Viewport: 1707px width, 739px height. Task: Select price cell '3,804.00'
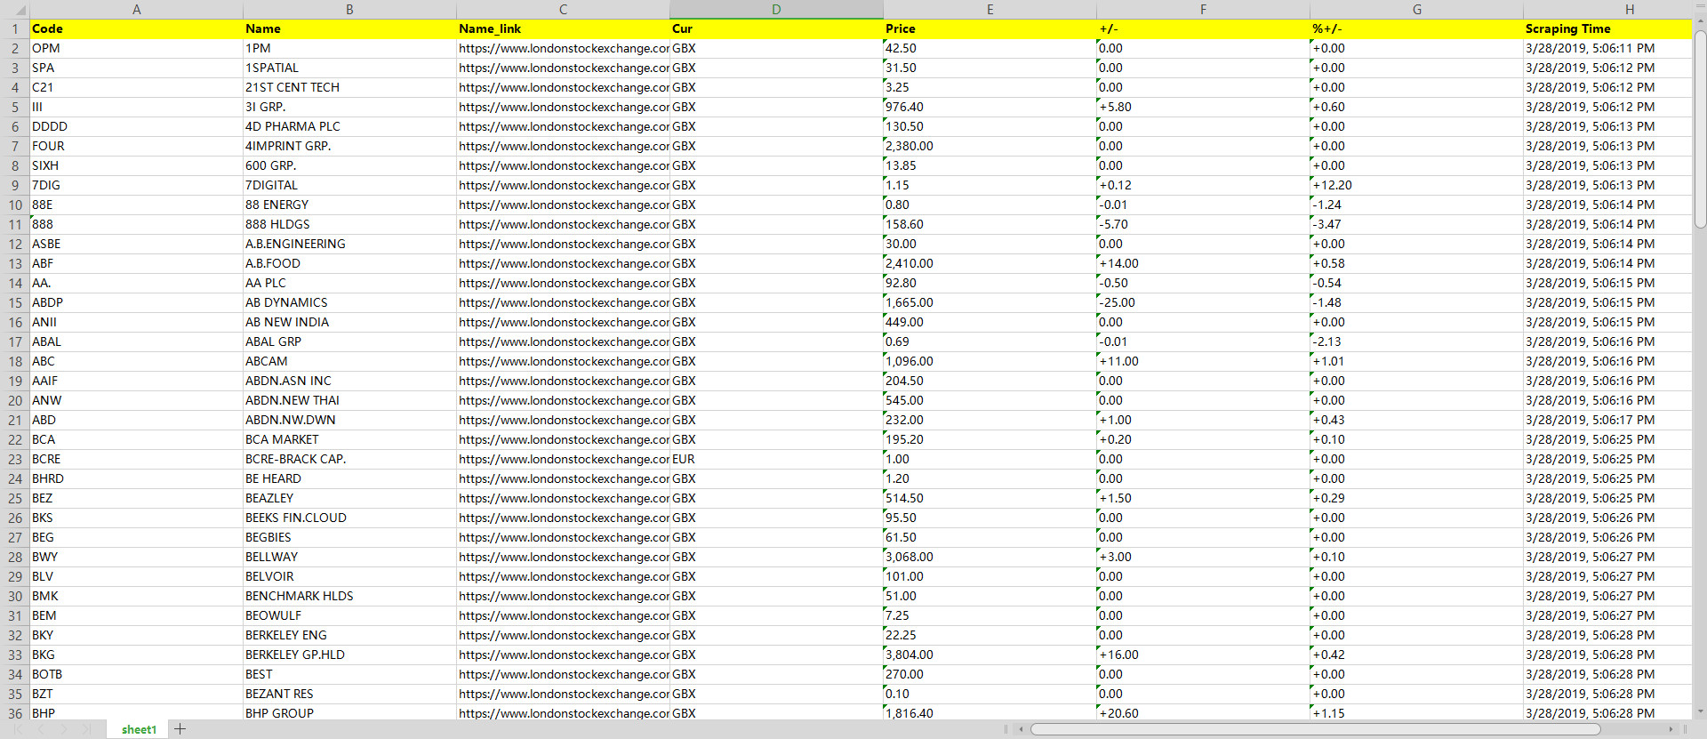click(x=990, y=655)
